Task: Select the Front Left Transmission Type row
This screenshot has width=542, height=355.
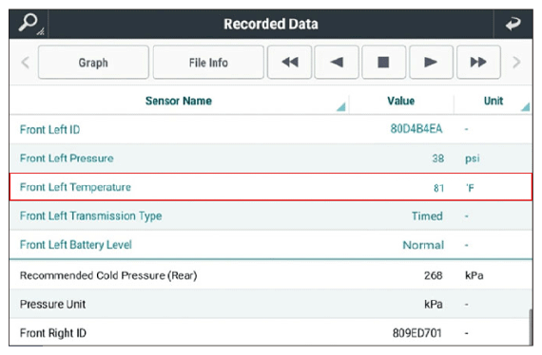Action: click(271, 216)
